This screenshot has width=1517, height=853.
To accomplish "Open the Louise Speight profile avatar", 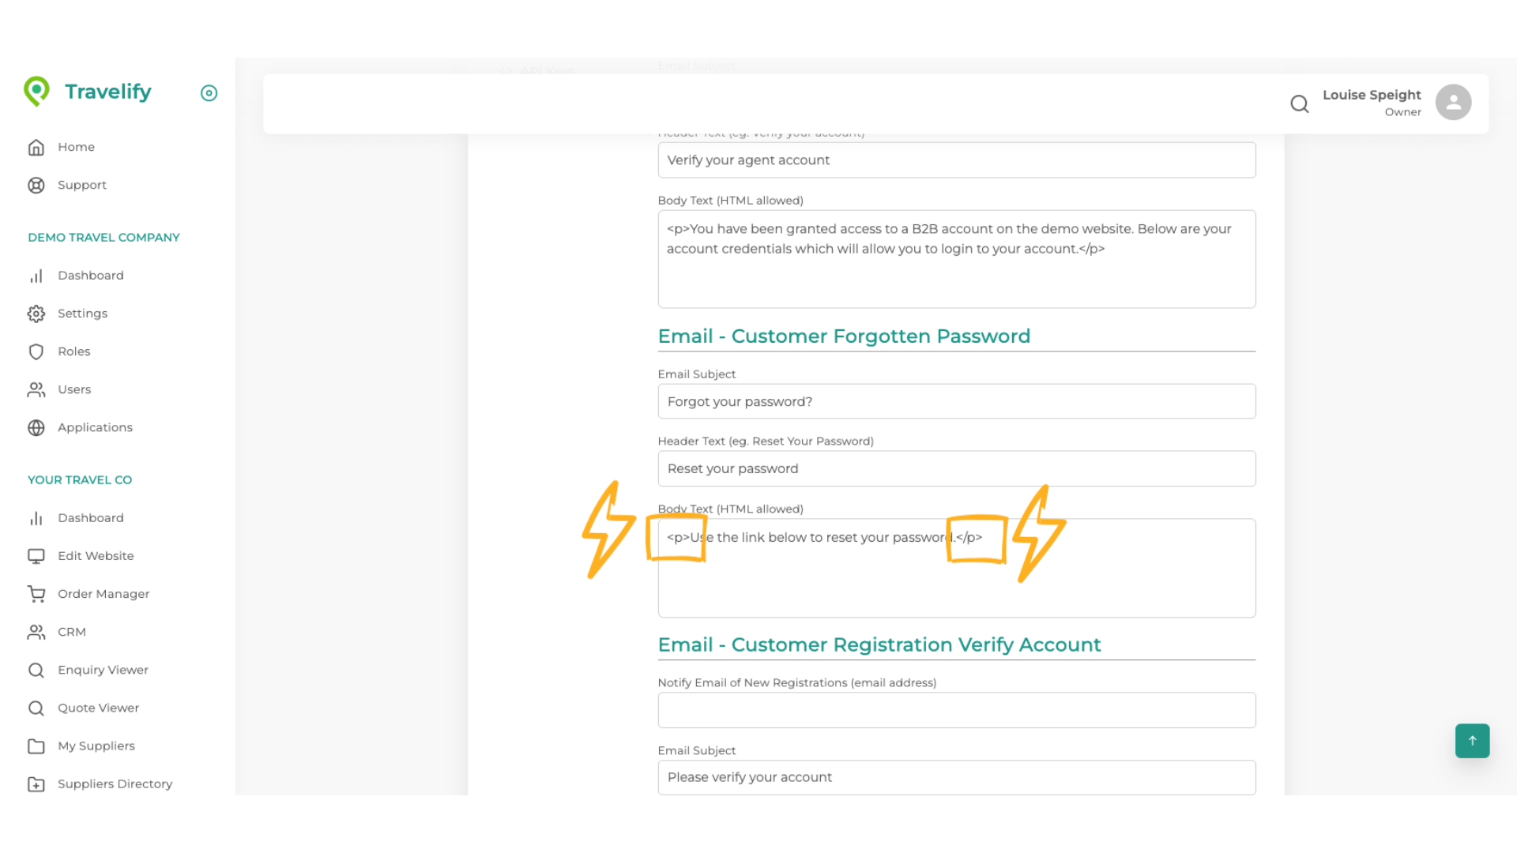I will [1453, 103].
